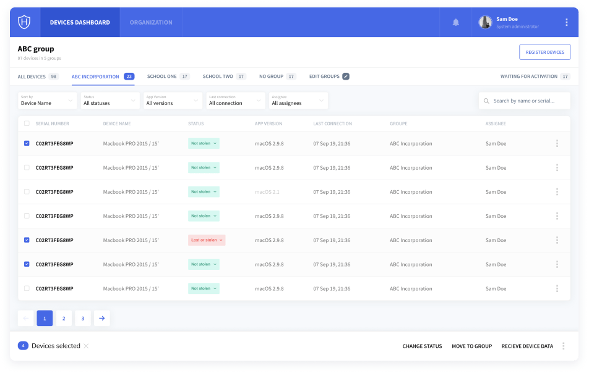Viewport: 589px width, 373px height.
Task: Open the three-dot menu of the last device row
Action: (x=557, y=288)
